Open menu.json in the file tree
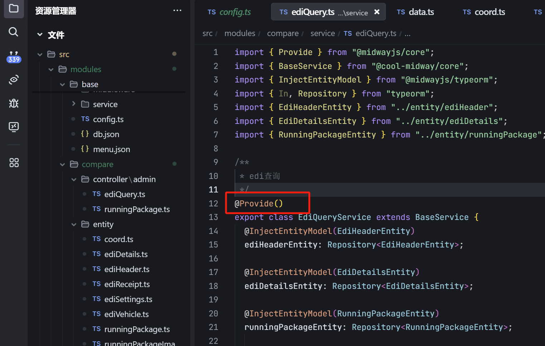The height and width of the screenshot is (346, 545). (x=111, y=149)
